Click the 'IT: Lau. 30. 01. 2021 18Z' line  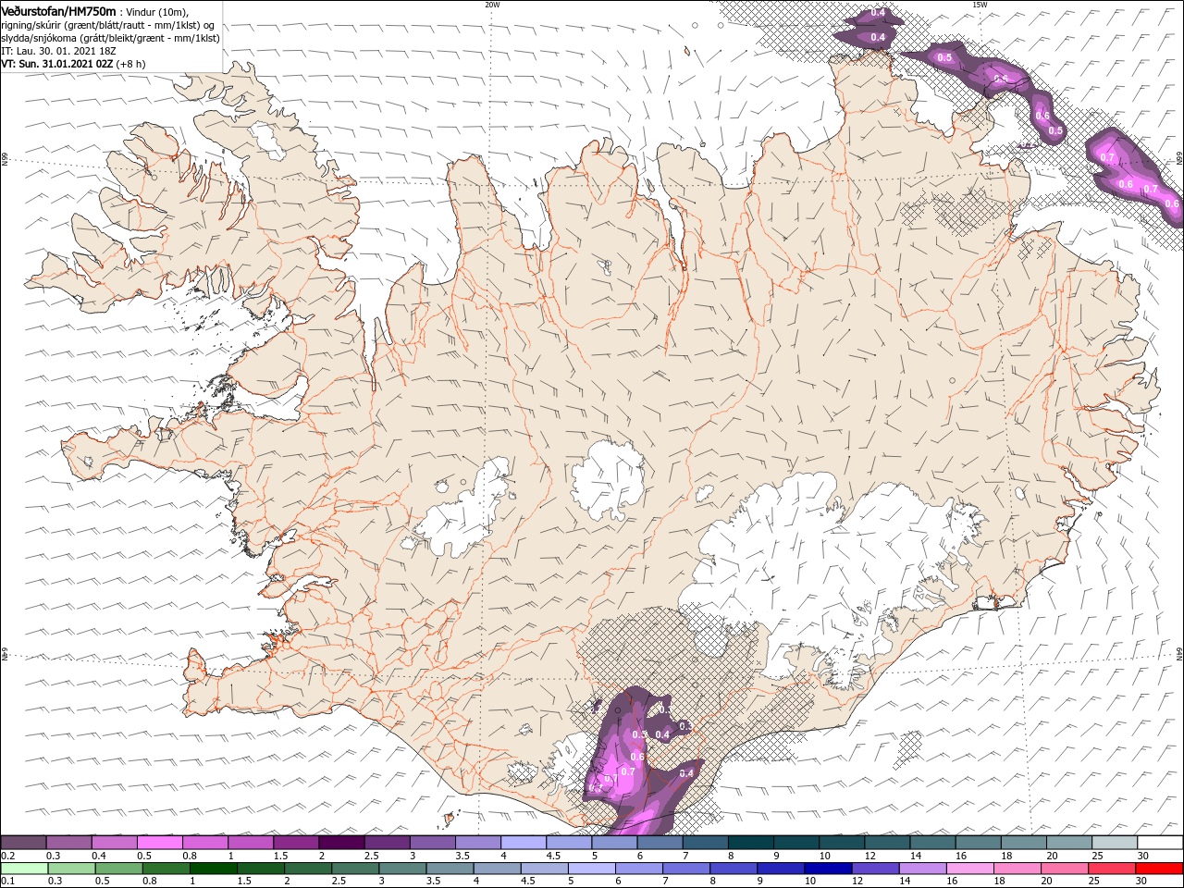[57, 52]
